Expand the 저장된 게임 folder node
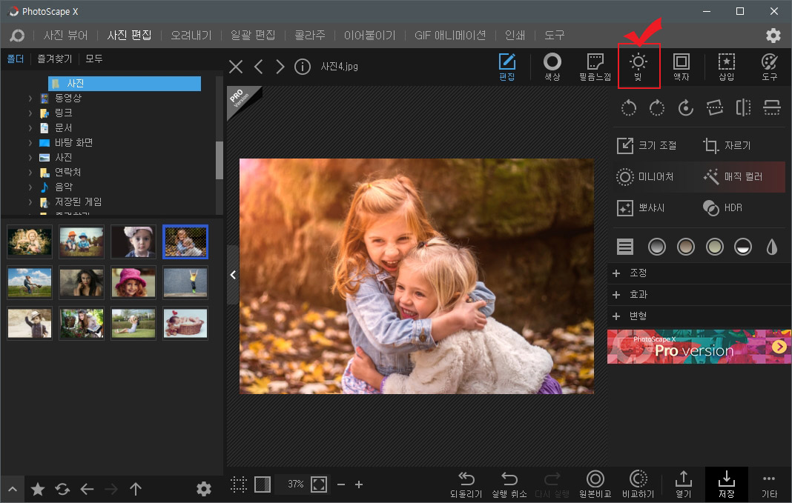 point(30,201)
